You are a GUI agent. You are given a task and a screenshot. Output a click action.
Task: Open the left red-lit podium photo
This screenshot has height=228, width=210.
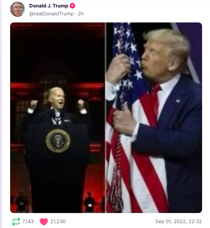[x=58, y=118]
